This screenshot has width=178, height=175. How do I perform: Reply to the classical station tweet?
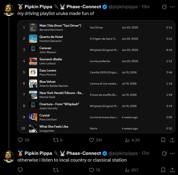[x=20, y=170]
